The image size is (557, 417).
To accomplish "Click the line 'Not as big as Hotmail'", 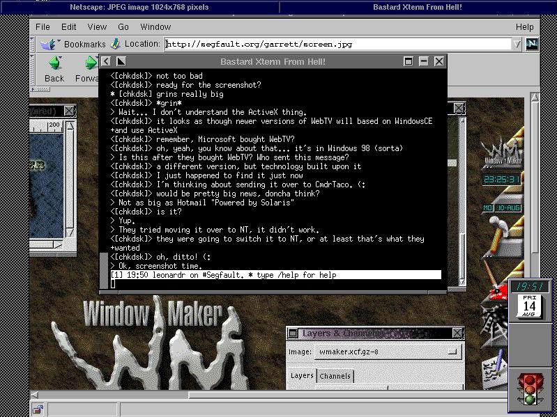I will (x=202, y=203).
